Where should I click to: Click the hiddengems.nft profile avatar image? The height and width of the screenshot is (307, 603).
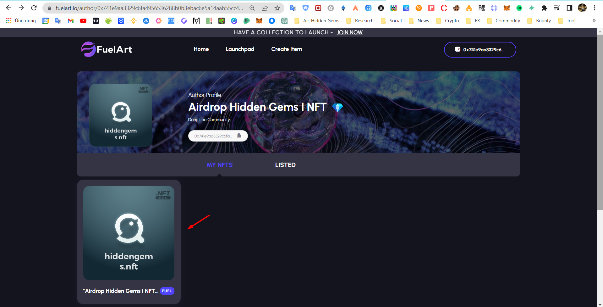121,115
